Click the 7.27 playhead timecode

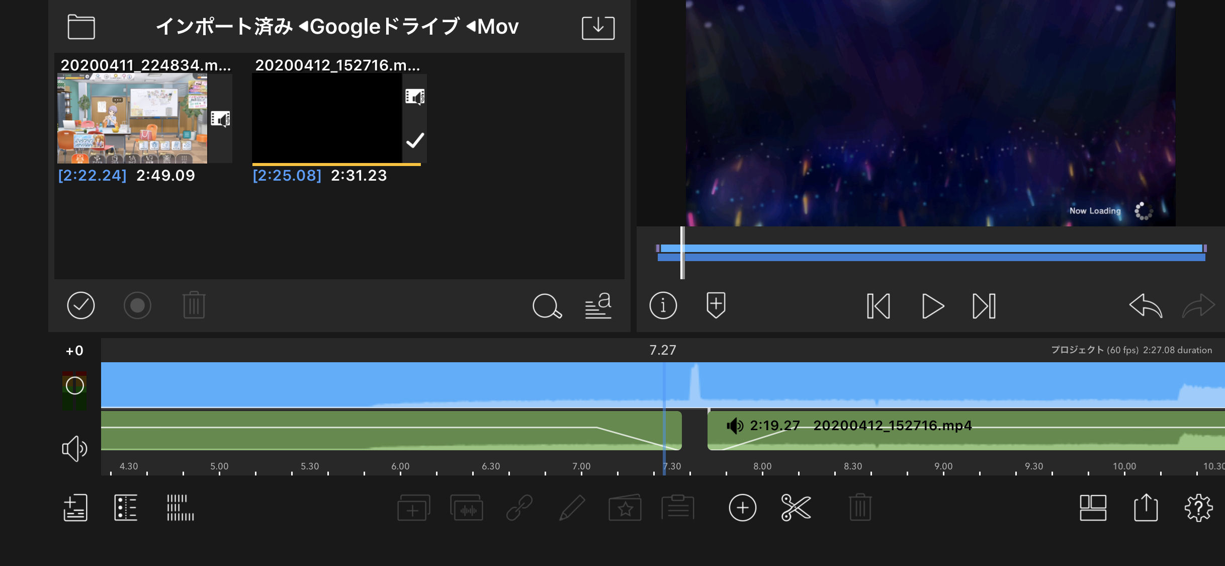pyautogui.click(x=663, y=350)
